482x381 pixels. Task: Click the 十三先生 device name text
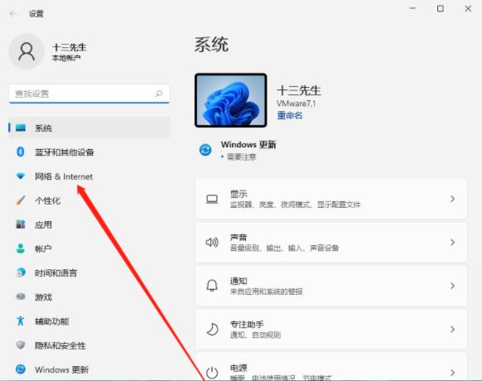click(x=299, y=90)
